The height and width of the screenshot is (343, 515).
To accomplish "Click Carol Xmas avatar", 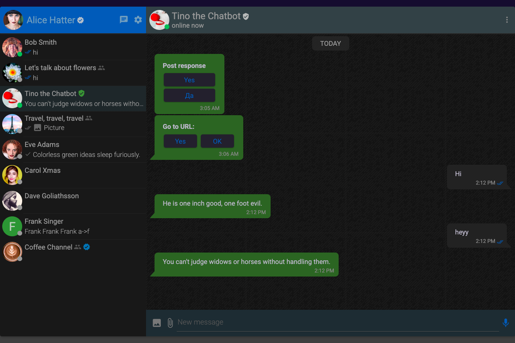I will [x=12, y=175].
